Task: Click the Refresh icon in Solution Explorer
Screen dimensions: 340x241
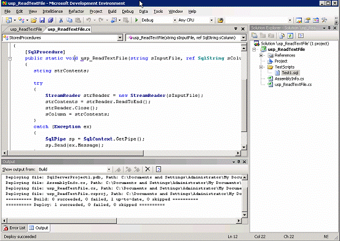Action: [x=290, y=36]
